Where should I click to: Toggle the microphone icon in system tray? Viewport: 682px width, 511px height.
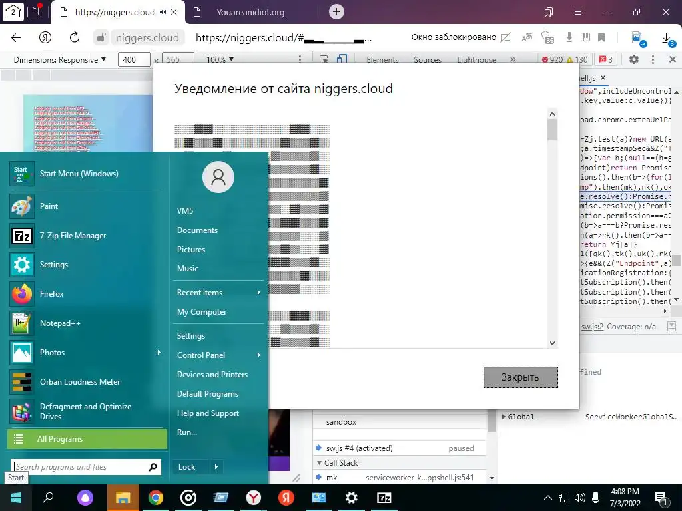(596, 498)
